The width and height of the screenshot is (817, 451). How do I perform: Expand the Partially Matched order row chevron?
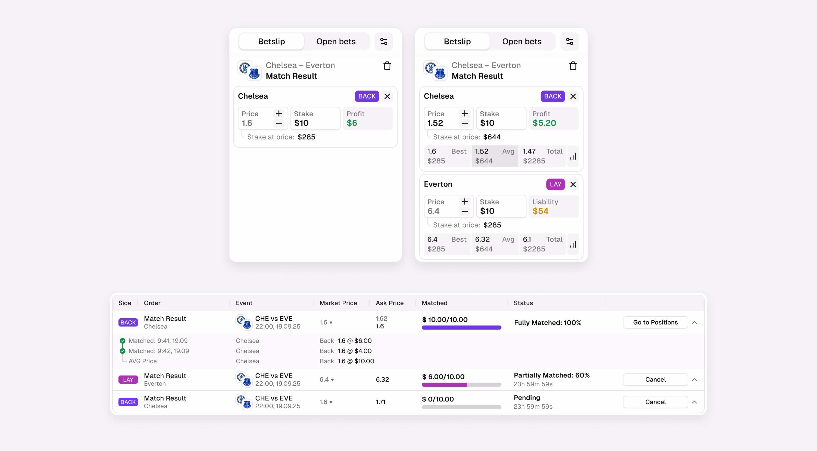[694, 380]
